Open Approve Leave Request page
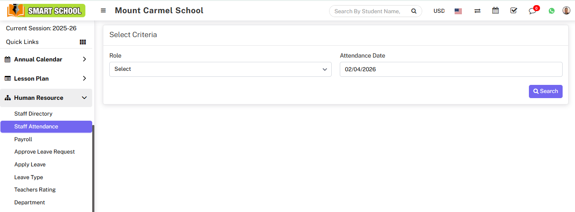Viewport: 575px width, 212px height. tap(44, 152)
